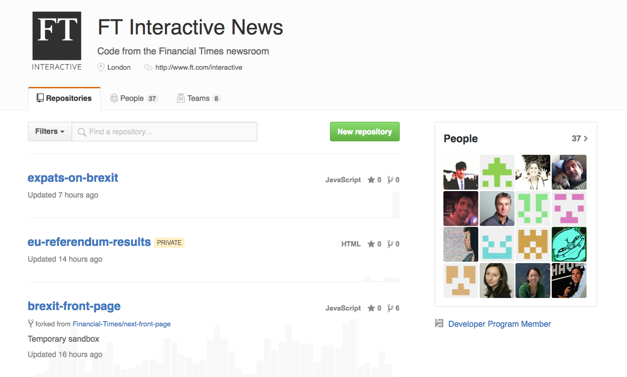This screenshot has height=377, width=627.
Task: Click fork icon for brexit-front-page repository
Action: [390, 308]
